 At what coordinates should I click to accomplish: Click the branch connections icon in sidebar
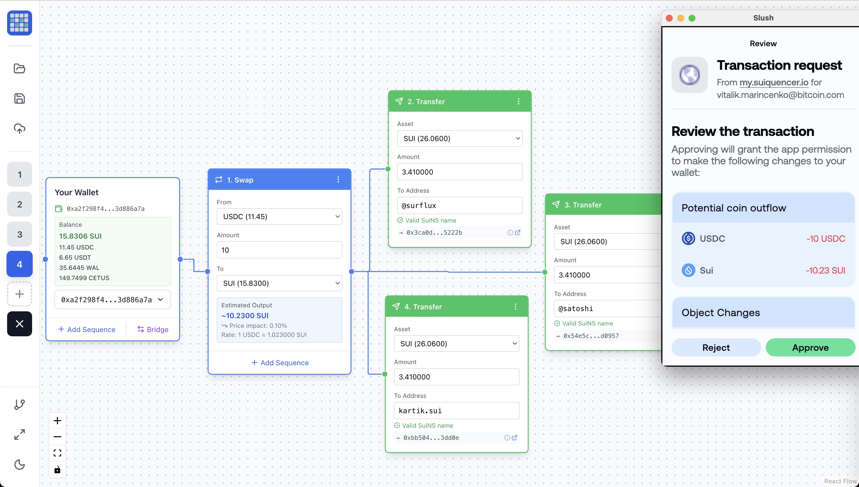(x=19, y=404)
